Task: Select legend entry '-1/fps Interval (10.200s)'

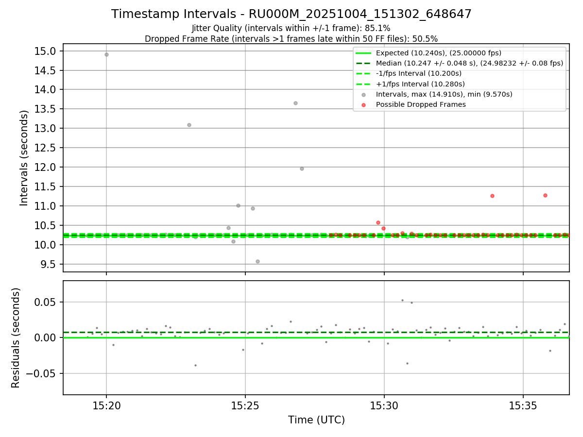Action: coord(419,73)
